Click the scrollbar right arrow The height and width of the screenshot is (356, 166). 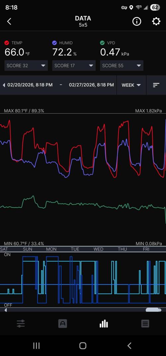point(161,310)
